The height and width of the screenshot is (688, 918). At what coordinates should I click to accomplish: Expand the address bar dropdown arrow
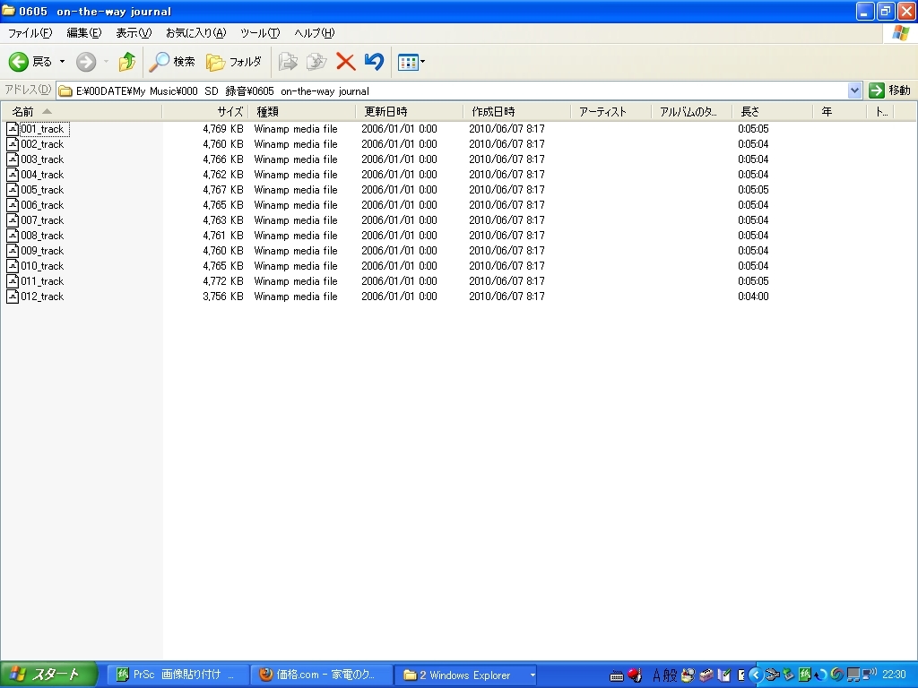pos(854,90)
